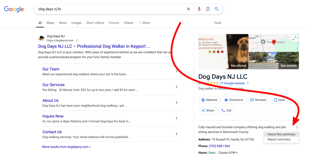Image resolution: width=309 pixels, height=154 pixels.
Task: Switch to the News tab
Action: [63, 23]
